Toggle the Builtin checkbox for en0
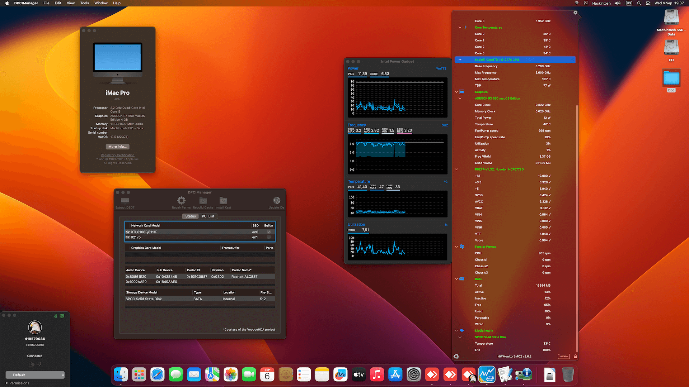 click(269, 232)
